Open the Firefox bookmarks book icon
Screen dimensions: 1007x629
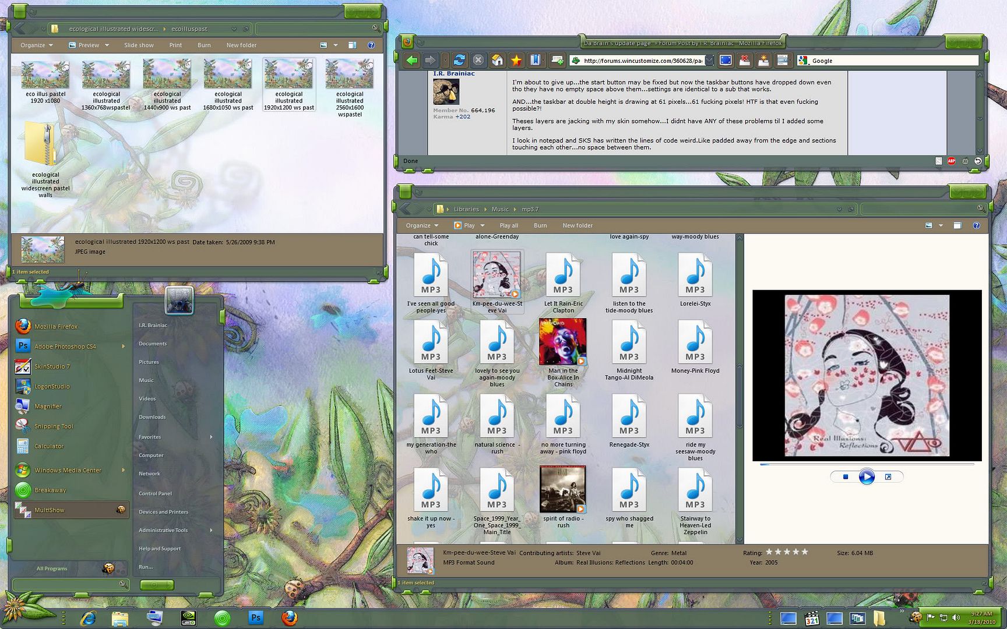click(536, 60)
